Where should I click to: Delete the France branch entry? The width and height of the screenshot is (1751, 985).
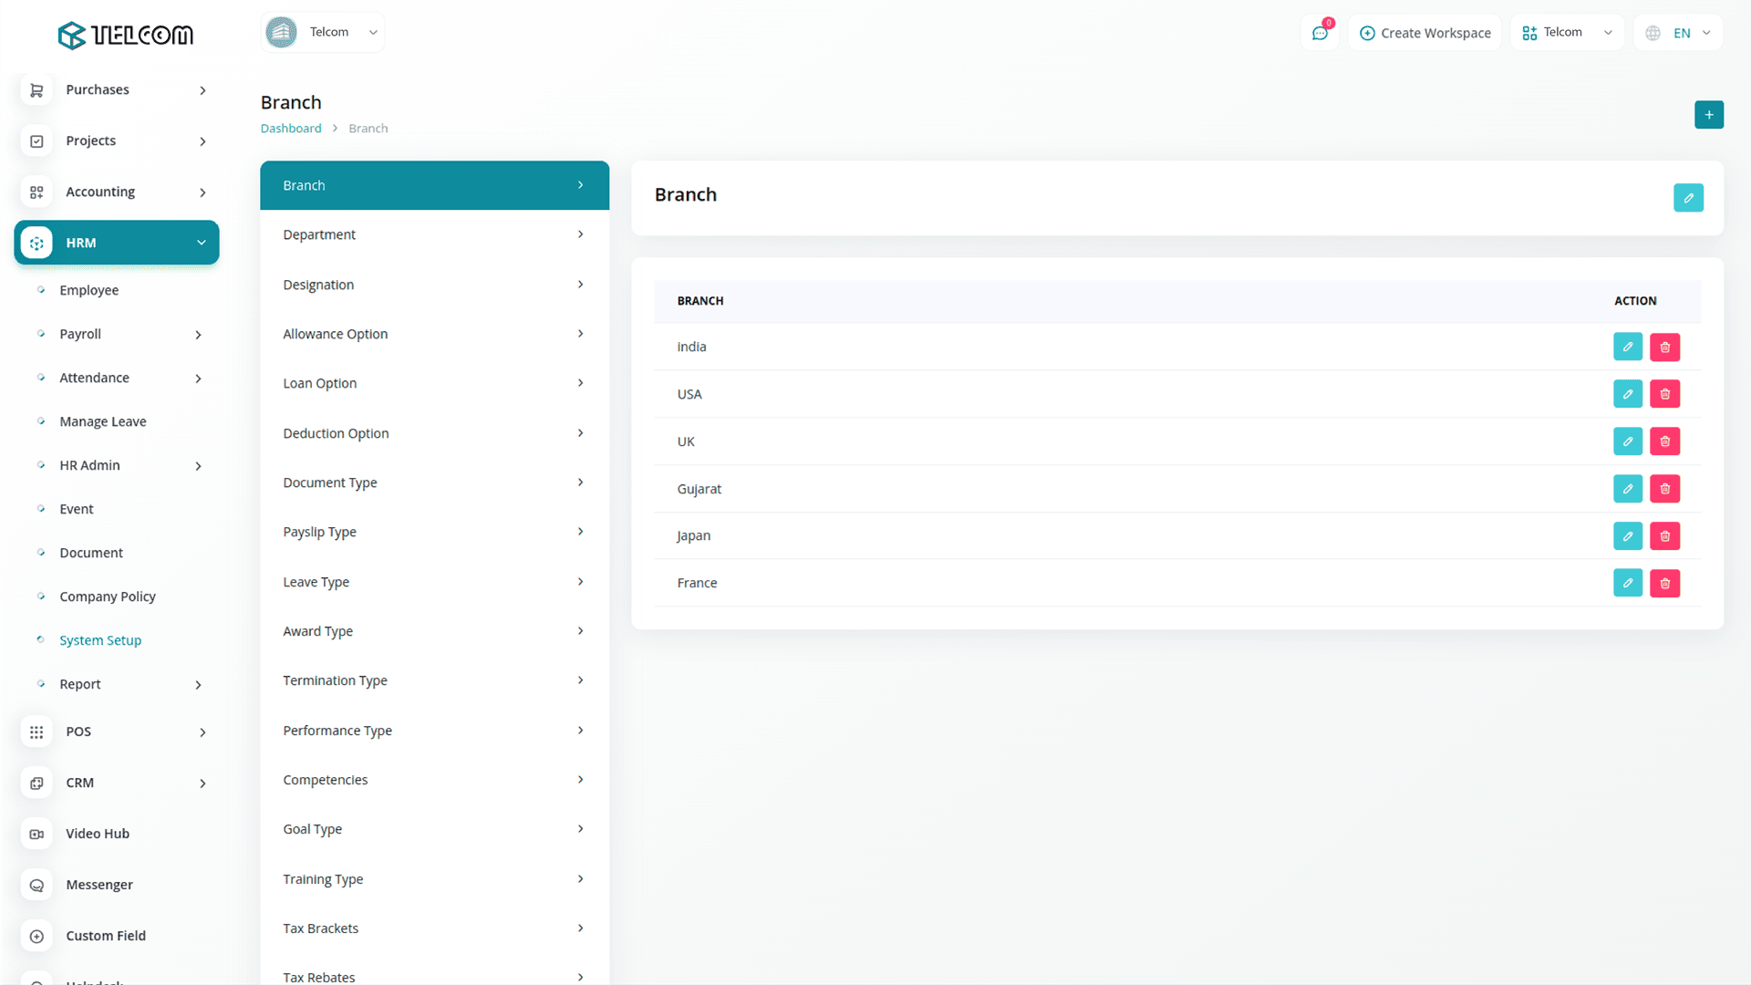[1664, 583]
